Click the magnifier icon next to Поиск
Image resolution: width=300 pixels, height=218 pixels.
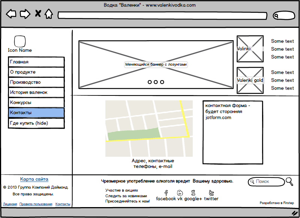pyautogui.click(x=289, y=182)
